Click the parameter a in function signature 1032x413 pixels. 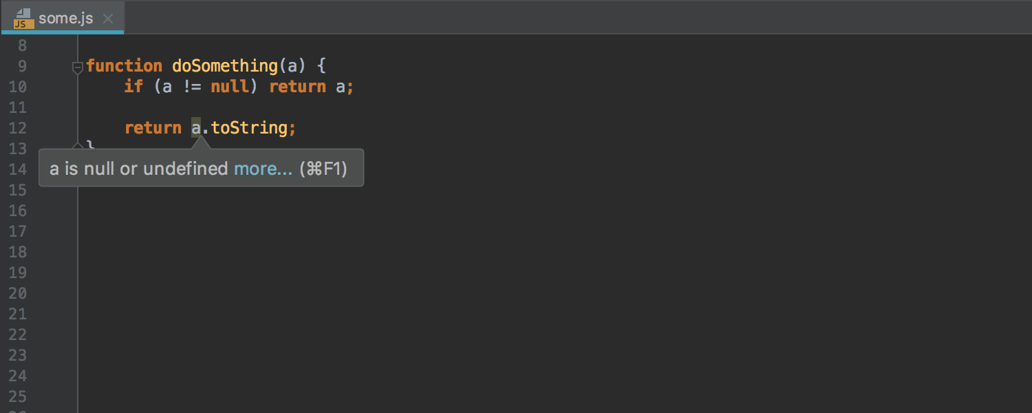click(292, 66)
